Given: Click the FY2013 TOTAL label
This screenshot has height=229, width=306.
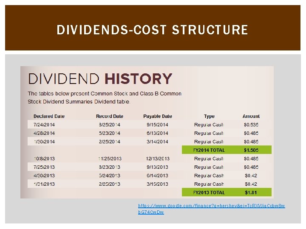Looking at the screenshot, I should pos(209,193).
